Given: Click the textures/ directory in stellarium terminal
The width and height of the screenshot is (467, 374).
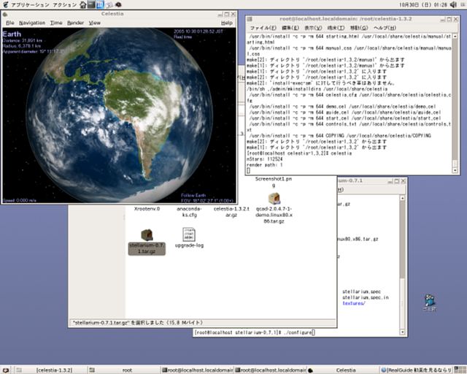Looking at the screenshot, I should [353, 303].
